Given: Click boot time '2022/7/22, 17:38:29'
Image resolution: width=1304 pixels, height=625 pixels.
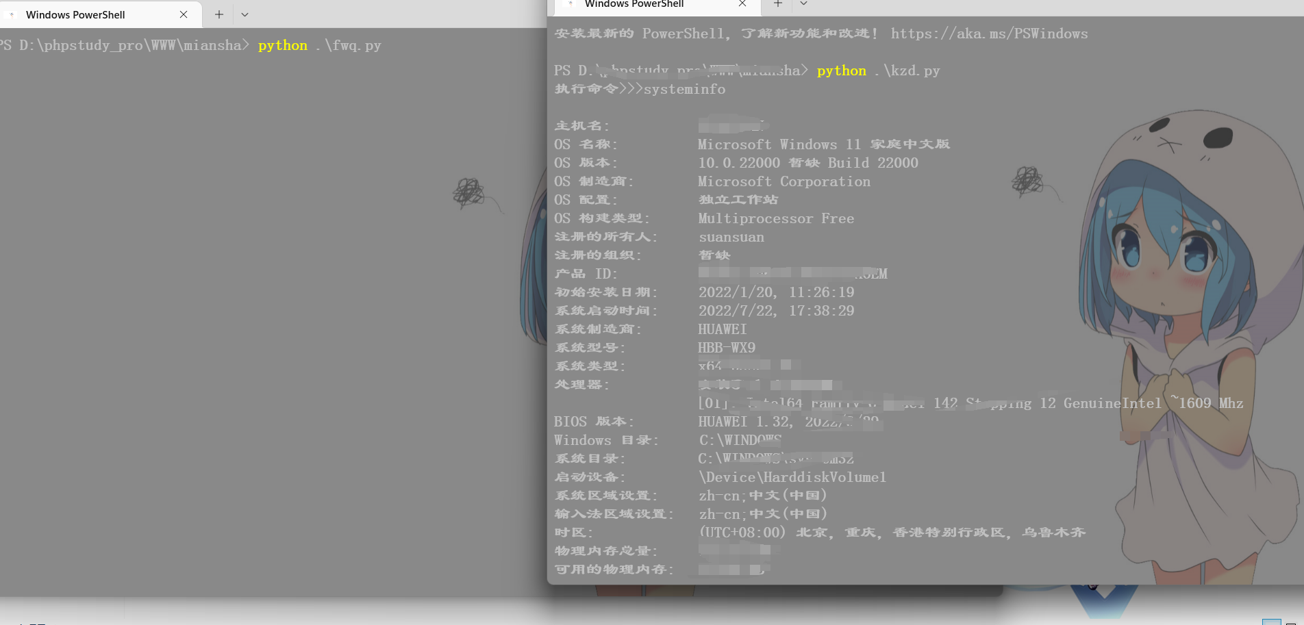Looking at the screenshot, I should [x=776, y=311].
